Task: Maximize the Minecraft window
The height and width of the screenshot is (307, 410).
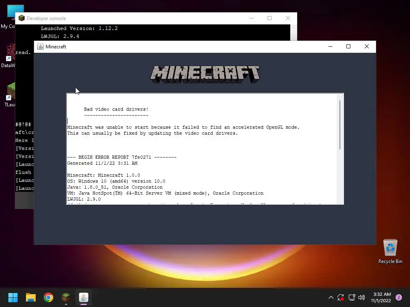Action: (348, 46)
